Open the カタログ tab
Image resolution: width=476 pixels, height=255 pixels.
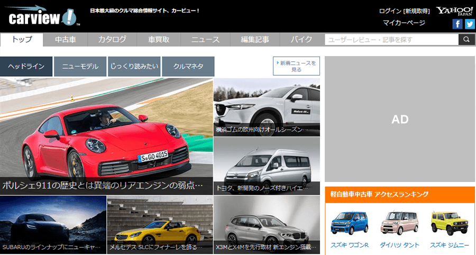(x=112, y=40)
